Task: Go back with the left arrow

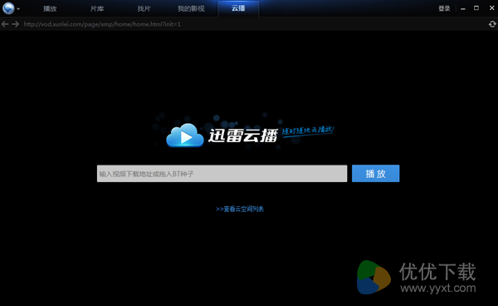Action: click(x=5, y=24)
